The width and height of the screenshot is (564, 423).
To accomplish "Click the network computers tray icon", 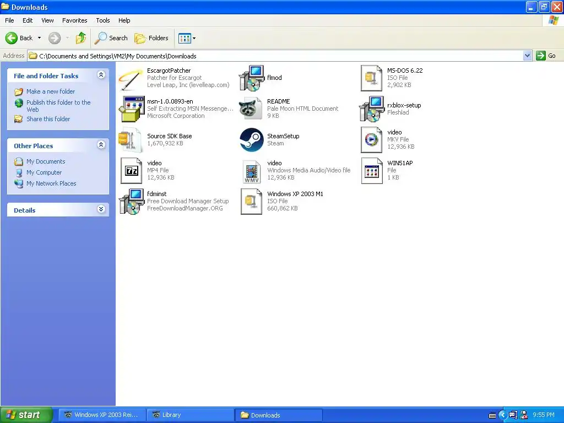I will 513,415.
